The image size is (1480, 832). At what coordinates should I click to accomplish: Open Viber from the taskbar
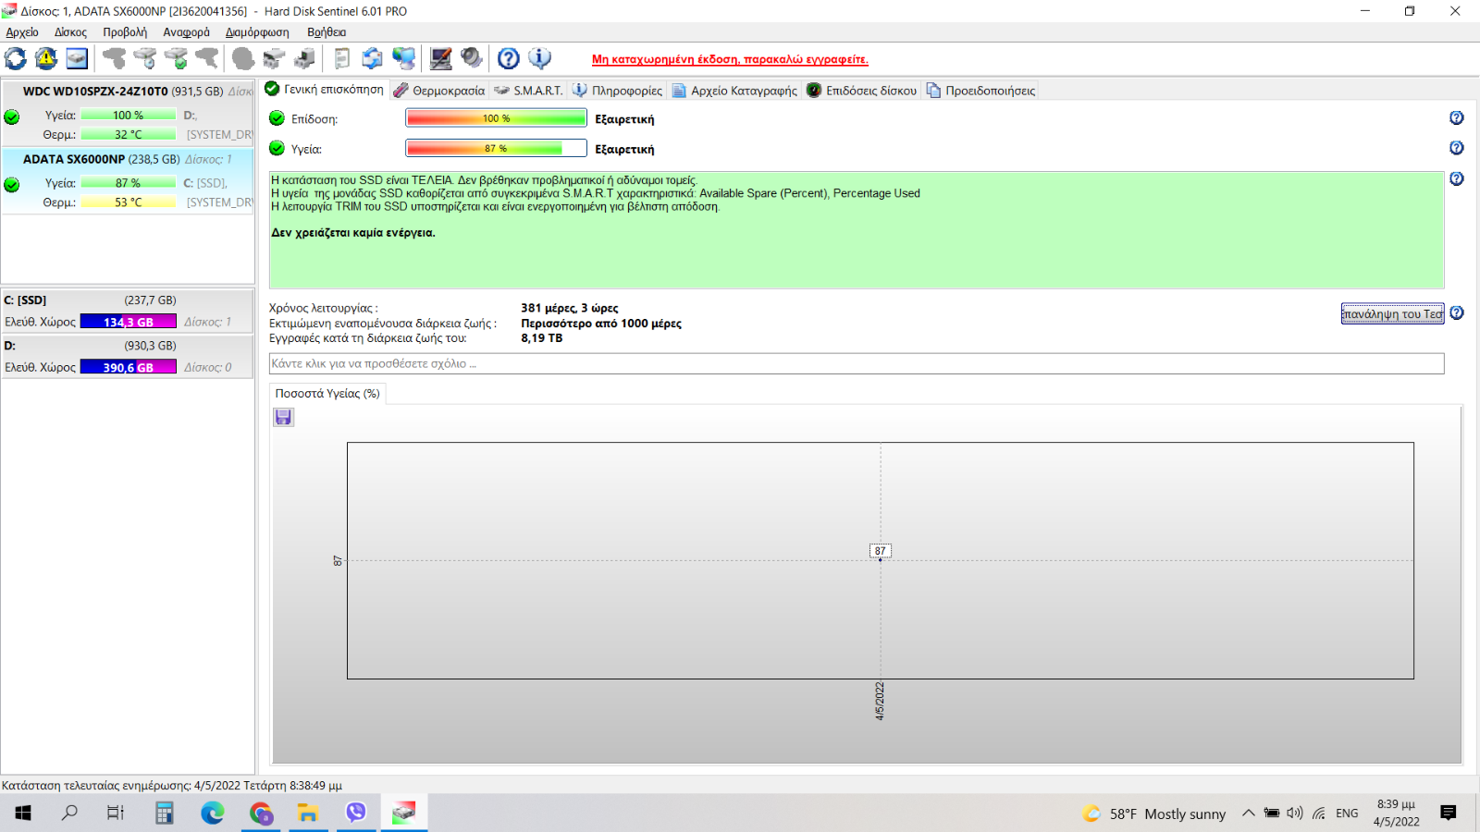356,813
